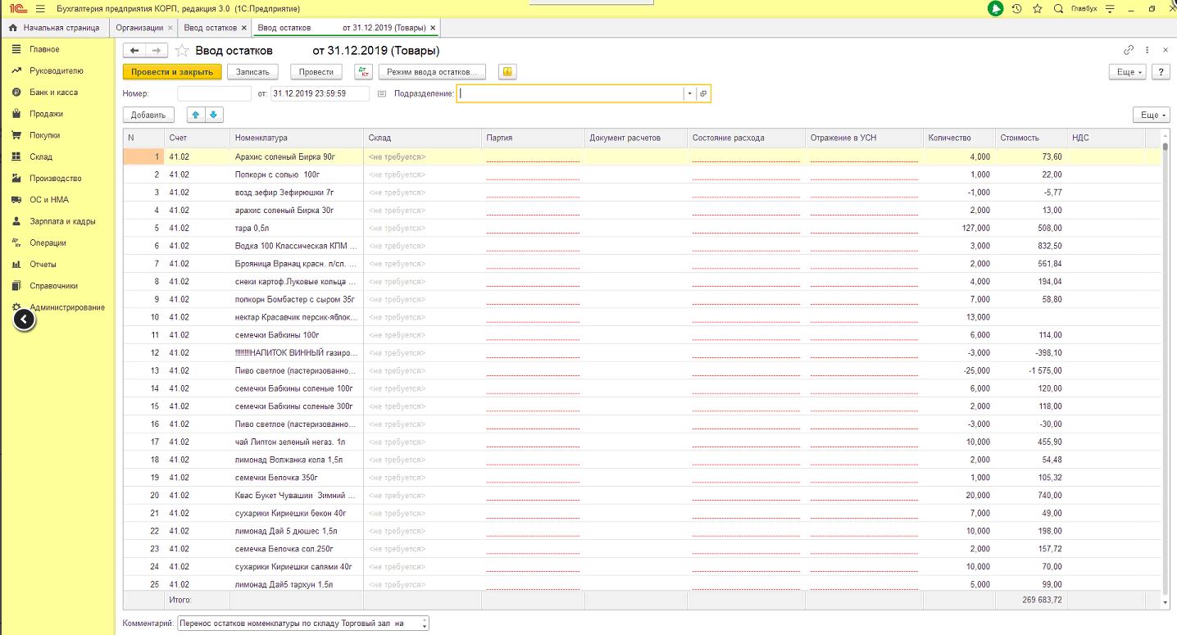Click the search magnifier icon
The image size is (1177, 635).
[1058, 8]
